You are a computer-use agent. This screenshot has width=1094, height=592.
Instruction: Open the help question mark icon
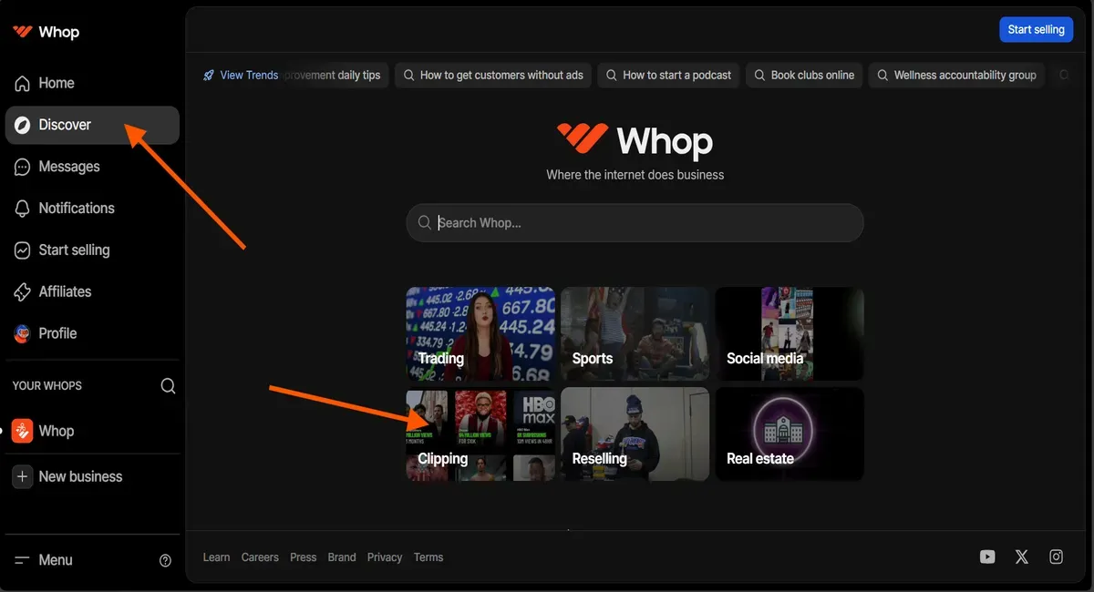point(165,560)
